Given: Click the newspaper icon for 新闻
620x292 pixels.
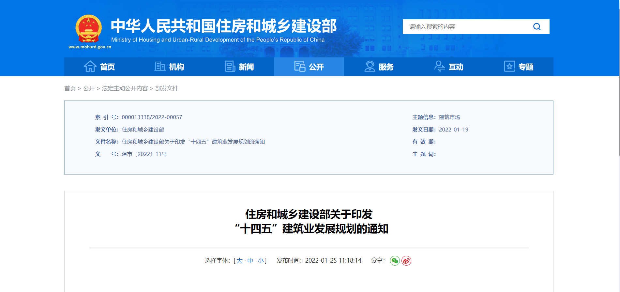Looking at the screenshot, I should pyautogui.click(x=230, y=67).
